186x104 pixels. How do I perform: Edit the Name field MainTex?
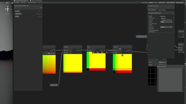coord(166,16)
